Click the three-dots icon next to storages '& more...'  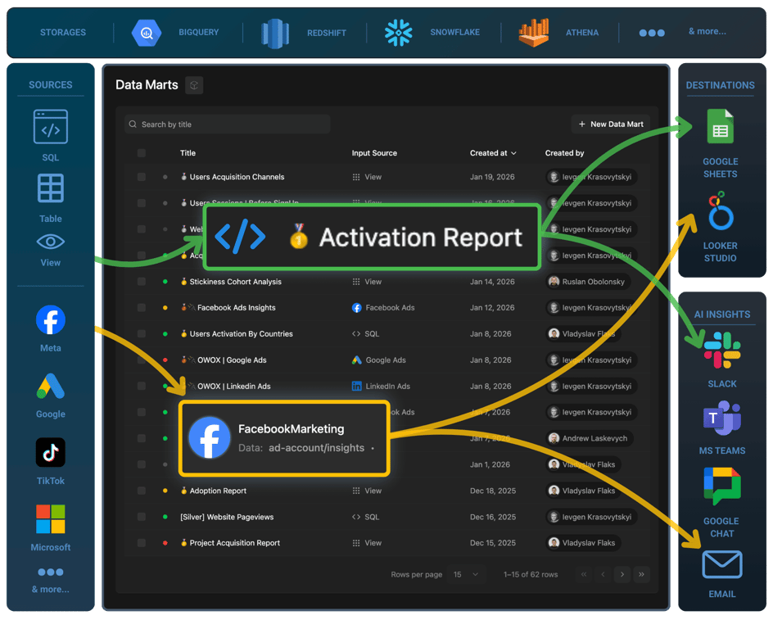(652, 33)
